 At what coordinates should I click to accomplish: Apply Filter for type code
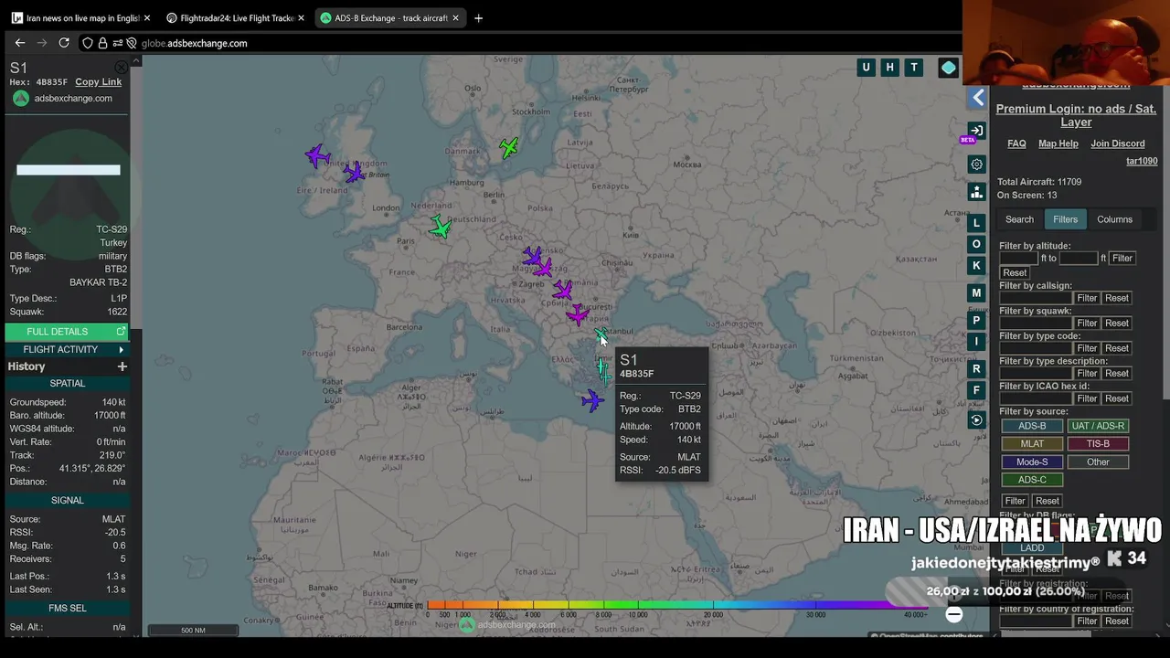pos(1087,348)
